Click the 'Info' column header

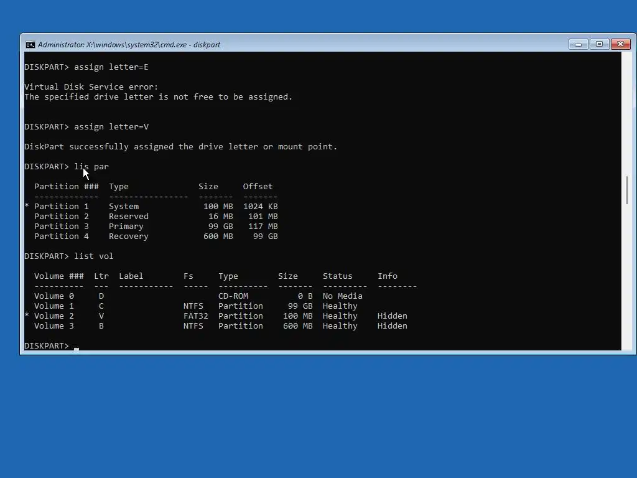point(387,276)
